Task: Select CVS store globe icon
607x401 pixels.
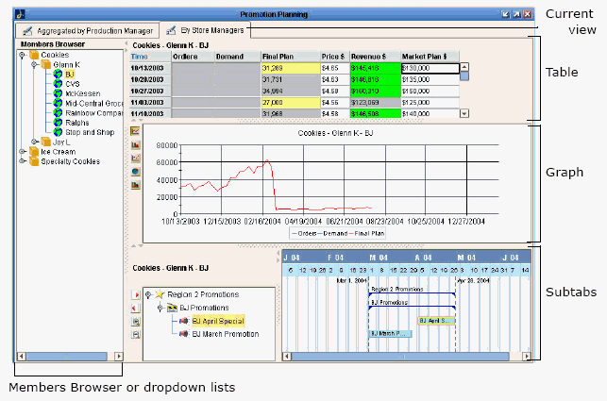Action: click(x=58, y=84)
